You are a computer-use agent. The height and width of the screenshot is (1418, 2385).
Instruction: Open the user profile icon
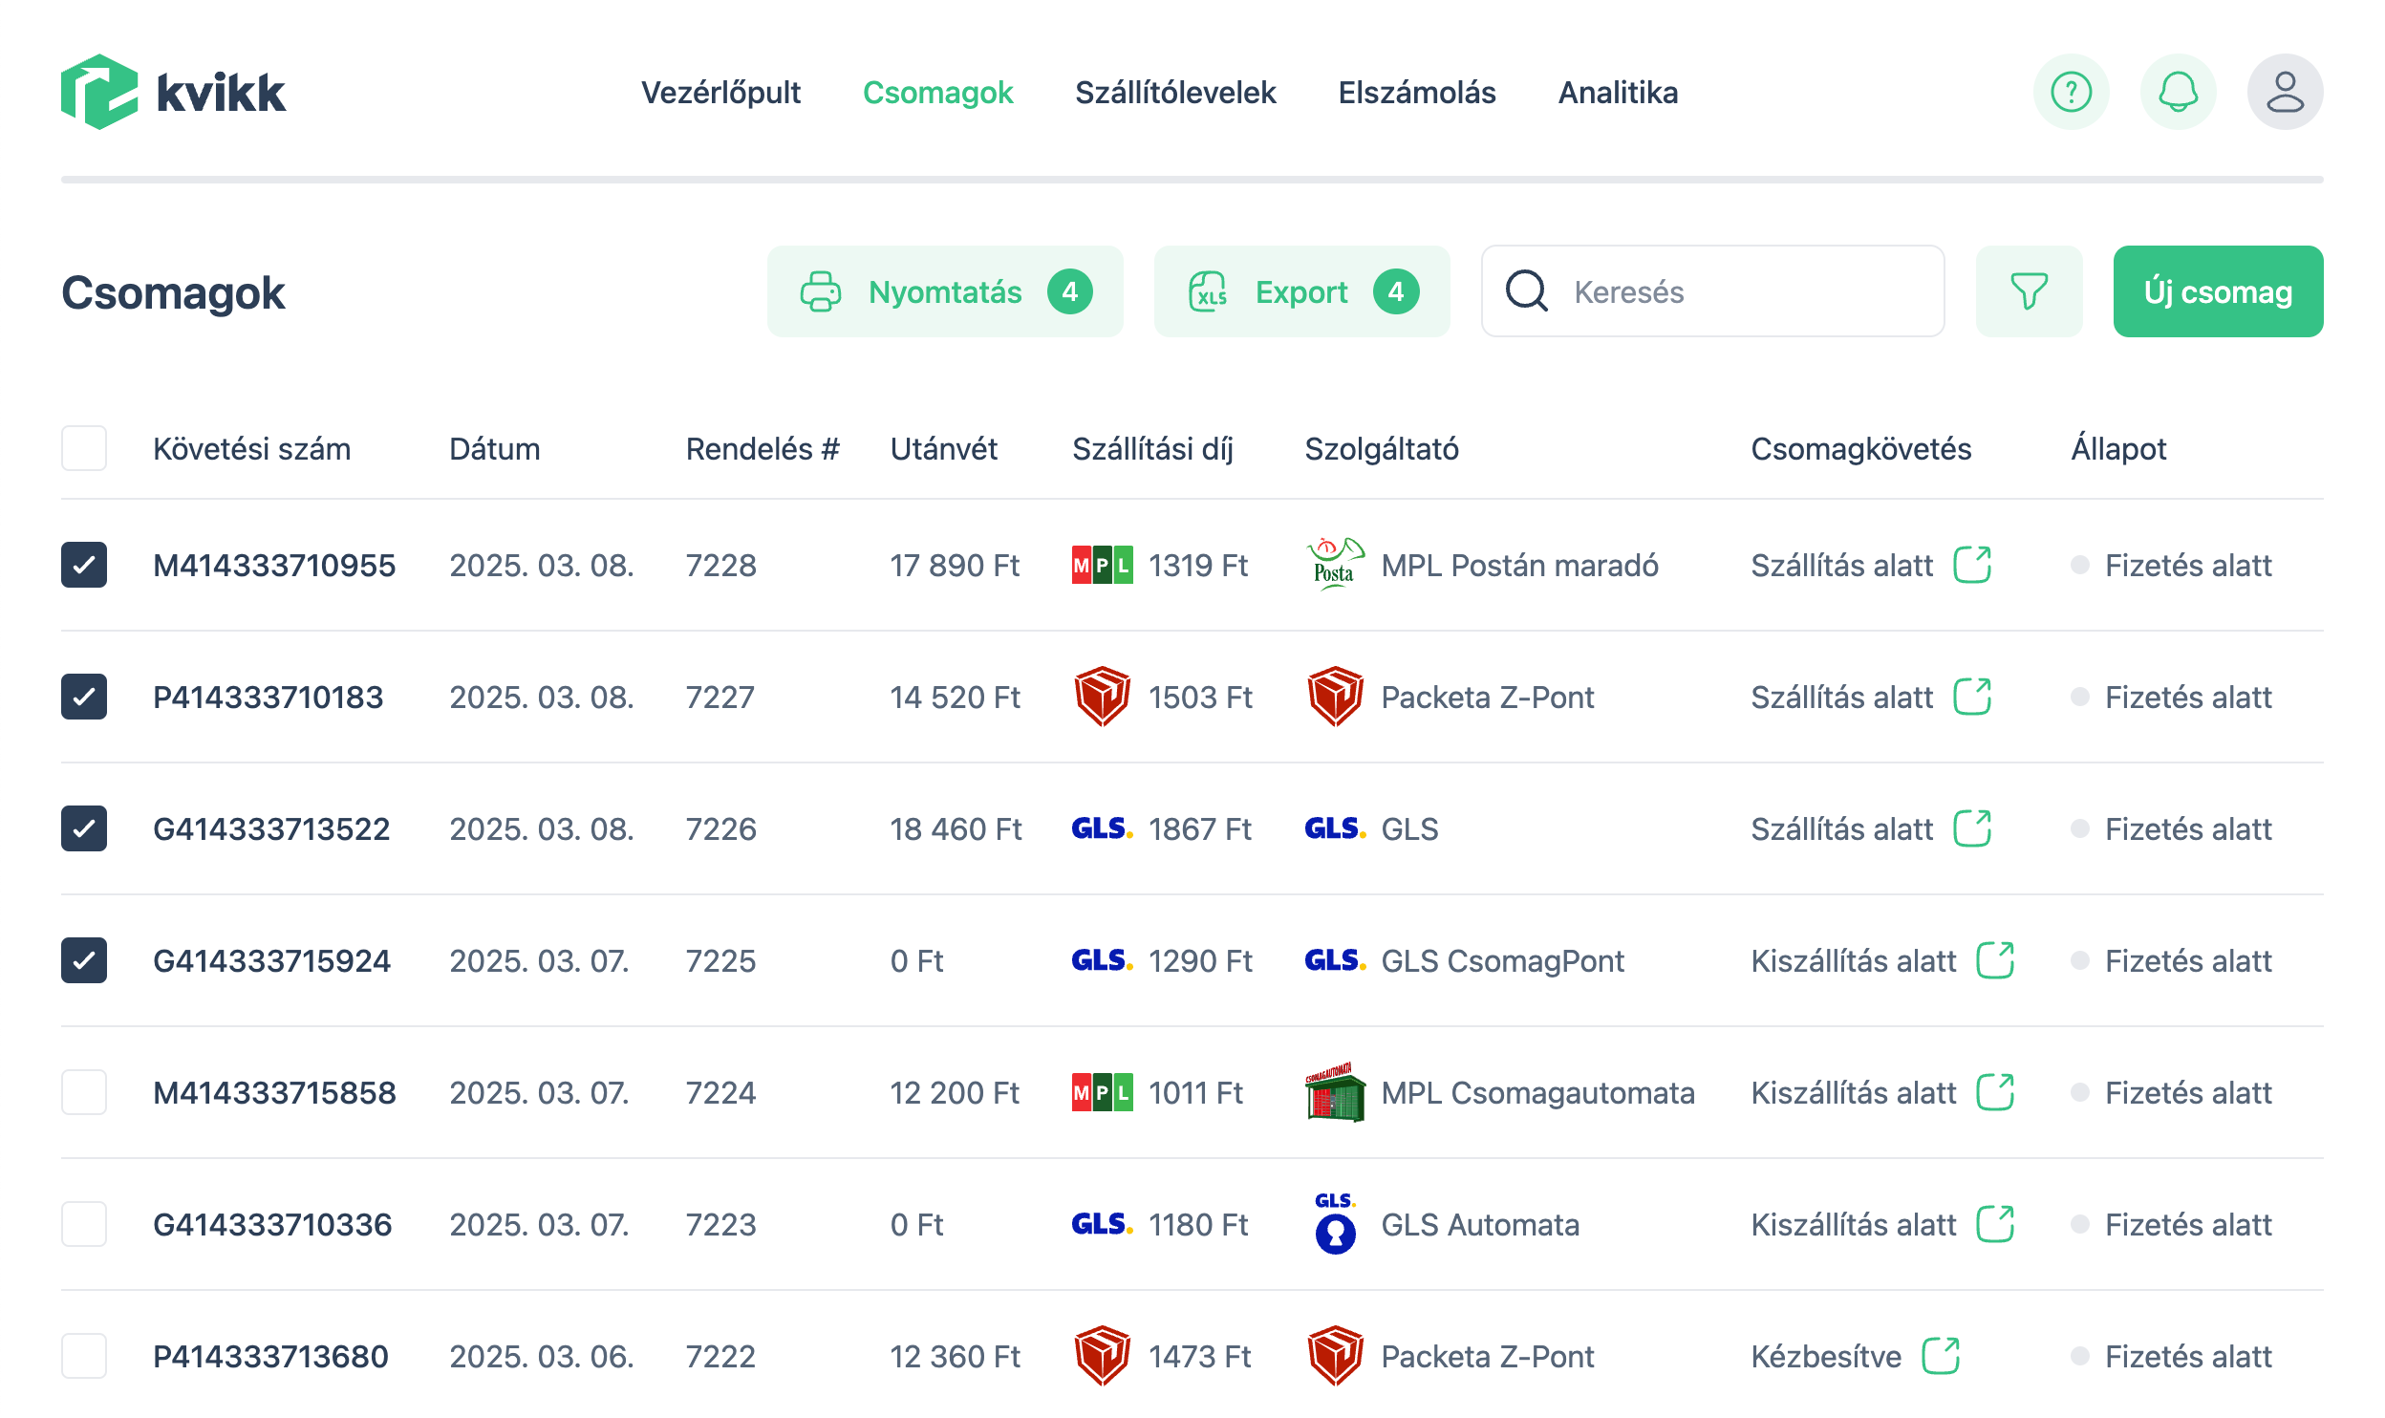coord(2285,92)
